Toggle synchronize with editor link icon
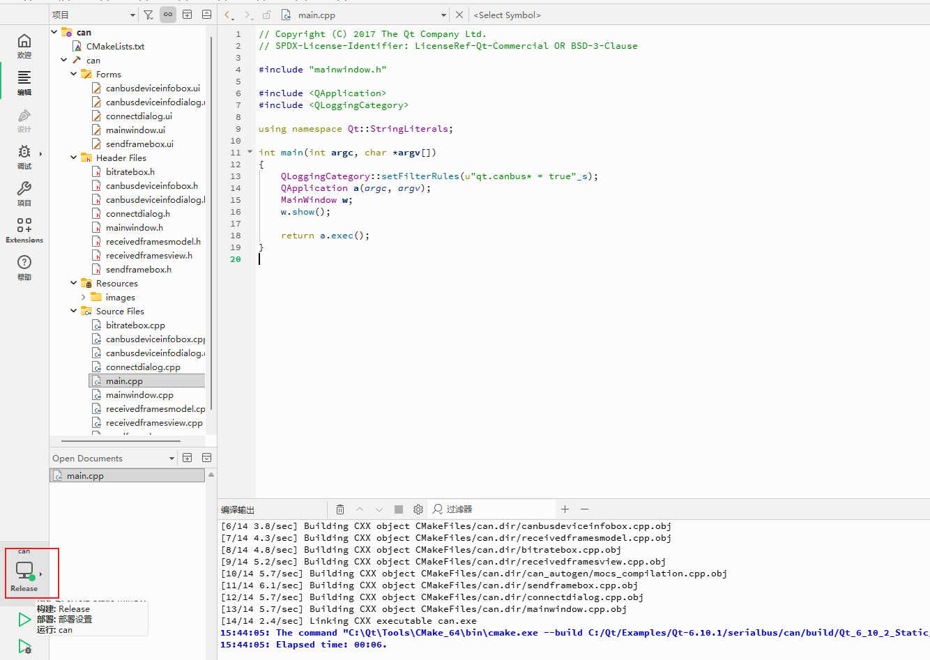 pyautogui.click(x=168, y=15)
